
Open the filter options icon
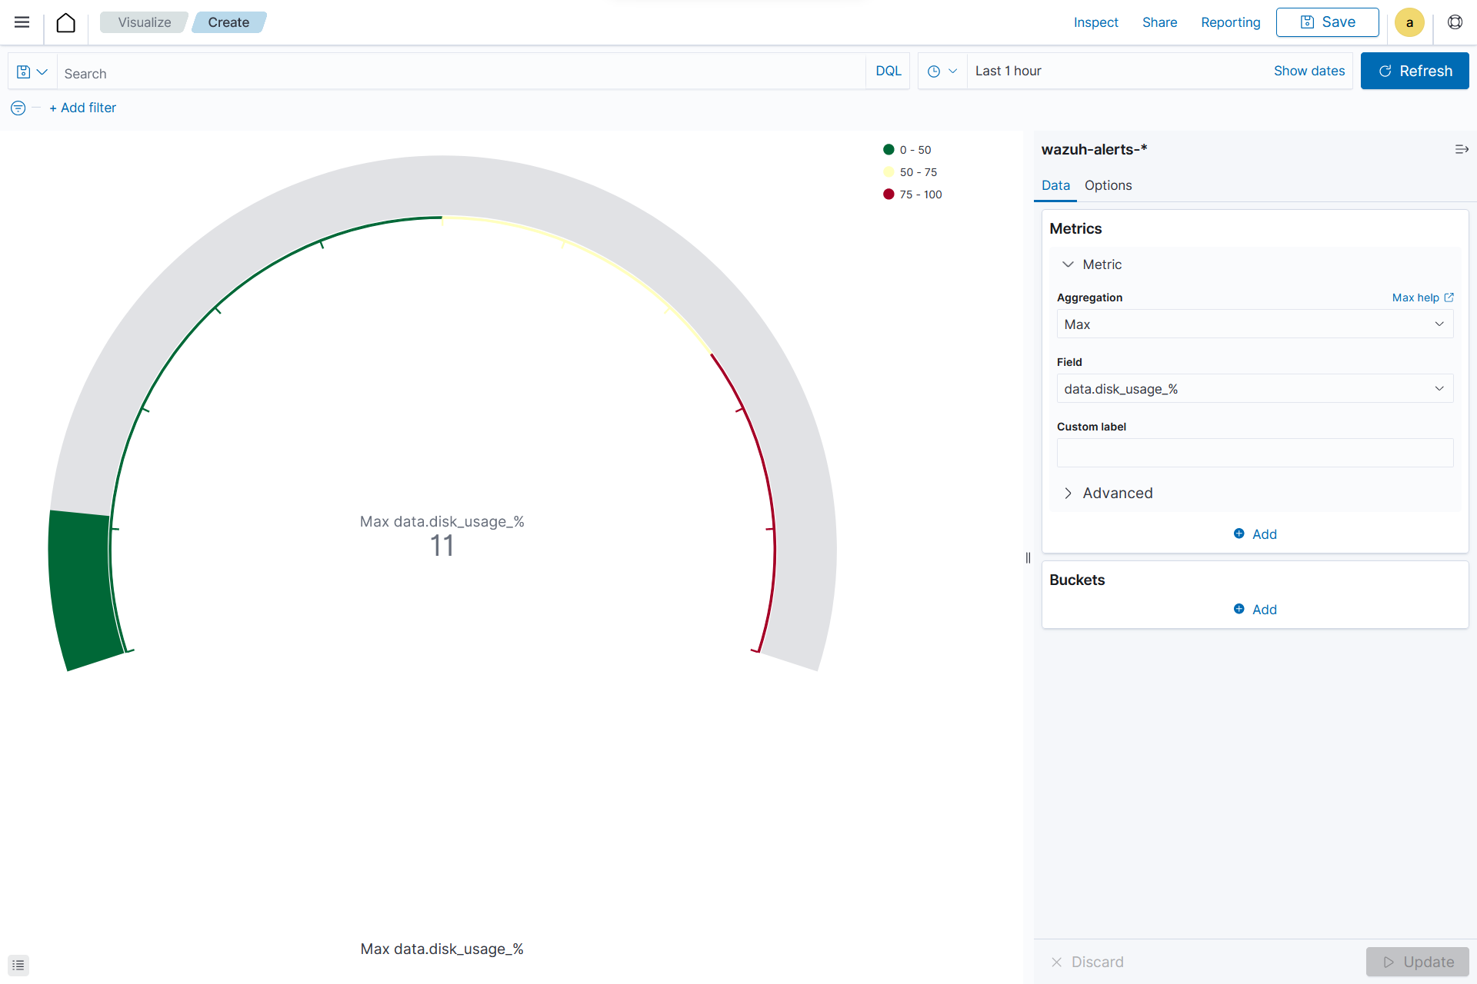point(18,108)
